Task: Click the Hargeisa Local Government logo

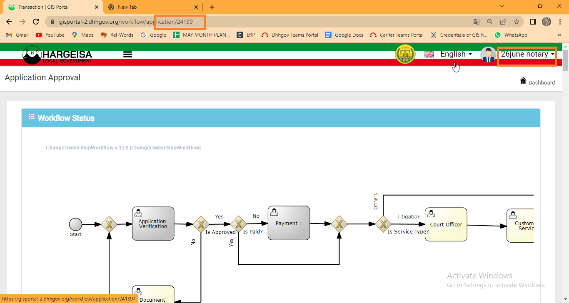Action: coord(57,55)
